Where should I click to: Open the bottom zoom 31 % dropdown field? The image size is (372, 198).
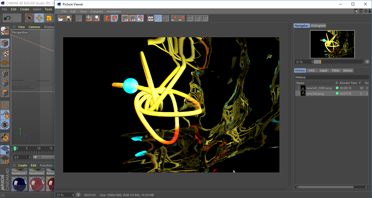click(65, 195)
